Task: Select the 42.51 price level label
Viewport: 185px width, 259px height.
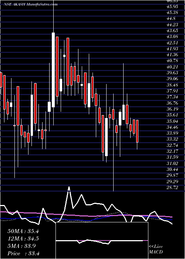Action: coord(172,43)
